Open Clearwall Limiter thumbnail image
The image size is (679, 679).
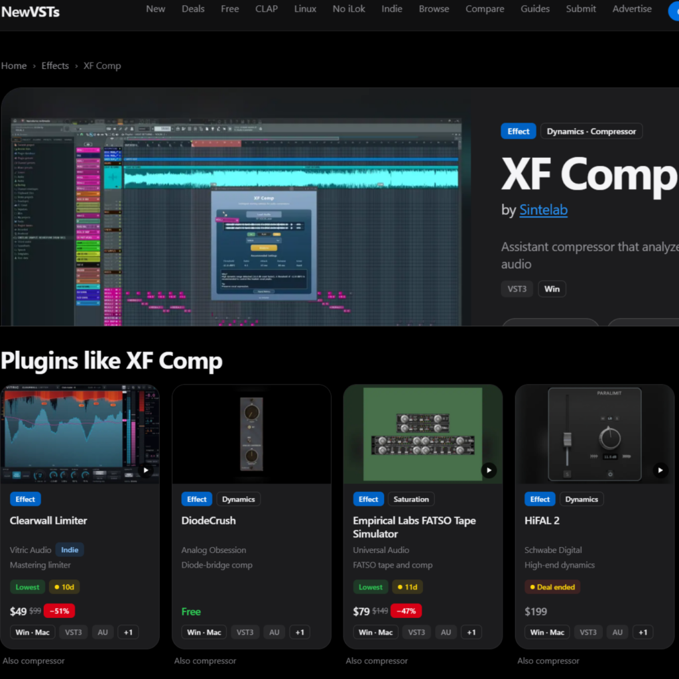coord(80,434)
